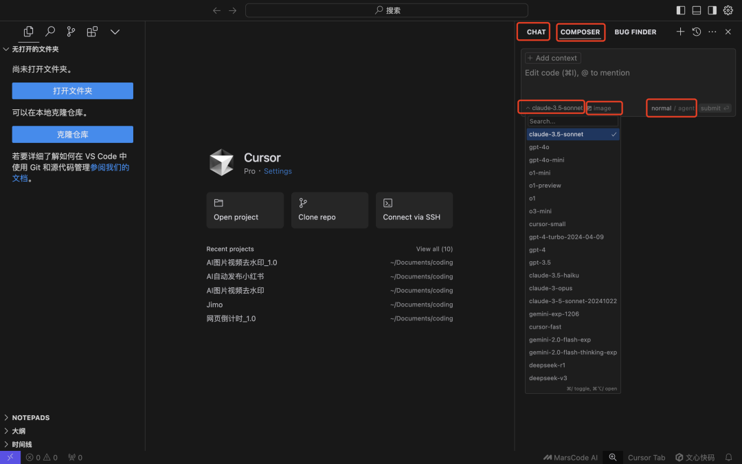Go forward with the right arrow
Viewport: 742px width, 464px height.
pyautogui.click(x=232, y=10)
